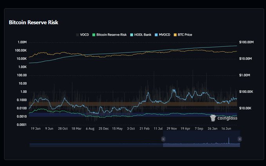Click the 1.00K left axis value
Screen dimensions: 266x166
click(x=22, y=67)
